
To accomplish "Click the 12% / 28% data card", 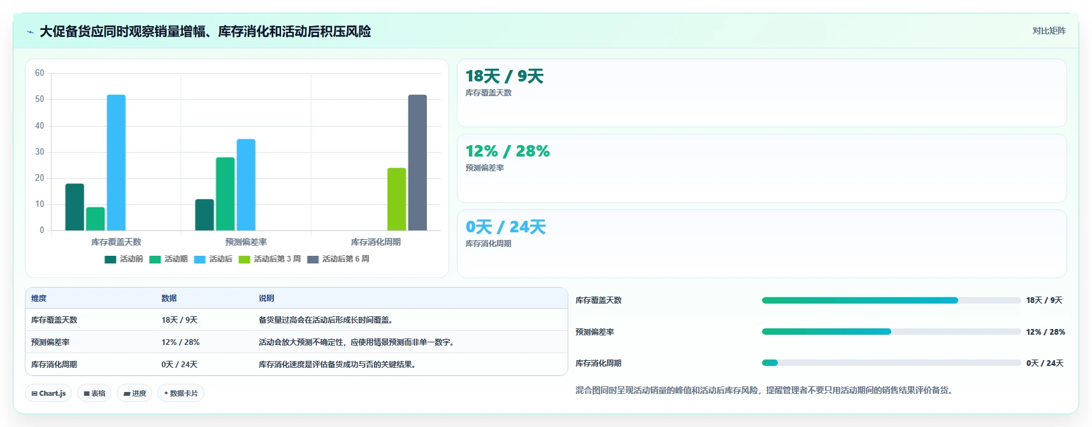I will [762, 168].
